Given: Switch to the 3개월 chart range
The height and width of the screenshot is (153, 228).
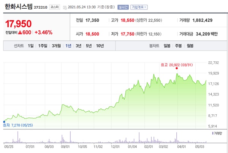Looking at the screenshot, I should (x=56, y=46).
